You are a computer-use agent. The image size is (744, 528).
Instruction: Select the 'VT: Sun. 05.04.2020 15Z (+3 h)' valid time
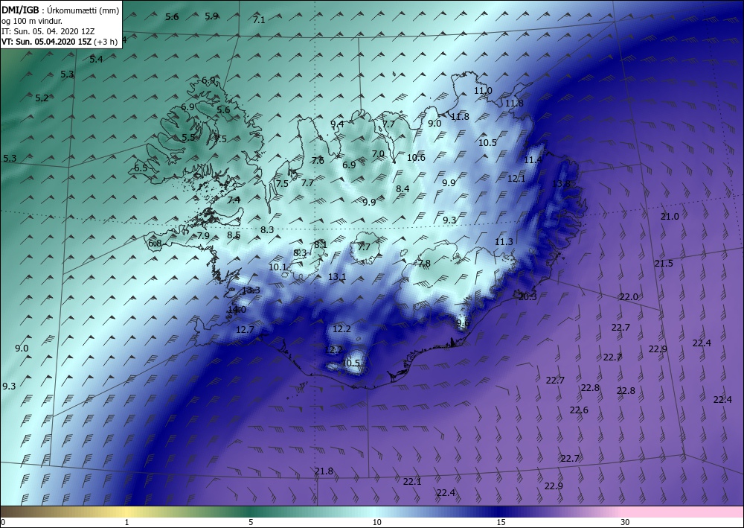60,41
